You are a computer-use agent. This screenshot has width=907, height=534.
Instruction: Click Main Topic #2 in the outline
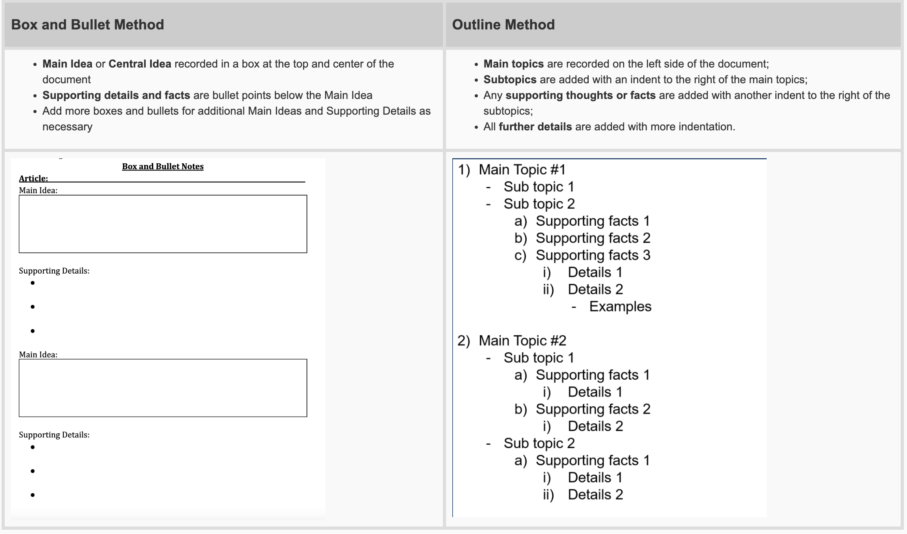[x=522, y=340]
